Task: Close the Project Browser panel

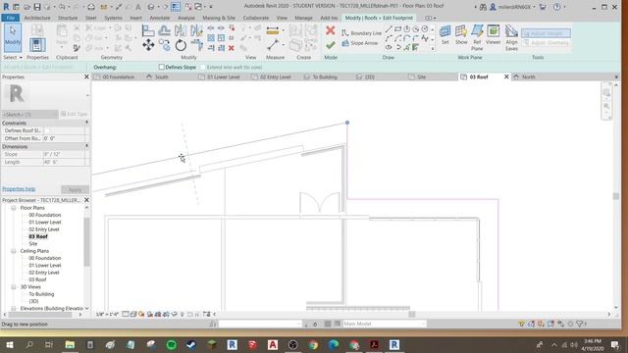Action: 86,200
